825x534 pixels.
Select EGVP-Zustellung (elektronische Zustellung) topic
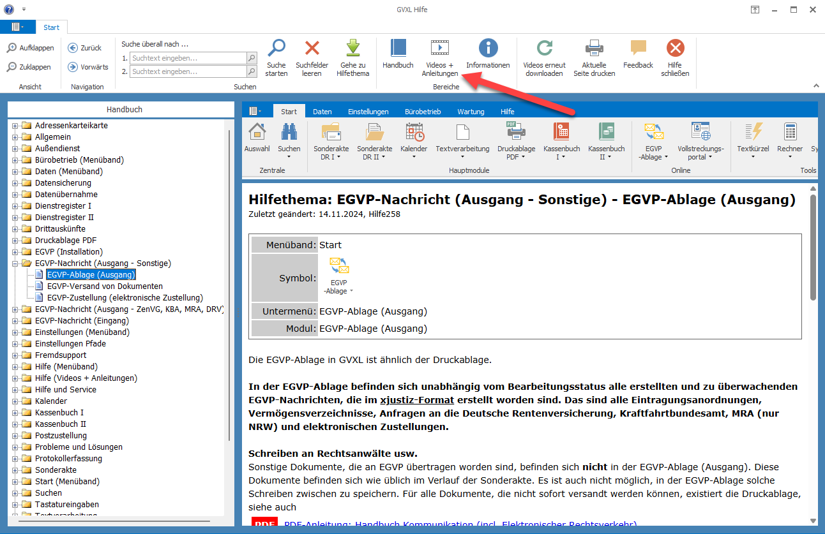pyautogui.click(x=125, y=298)
